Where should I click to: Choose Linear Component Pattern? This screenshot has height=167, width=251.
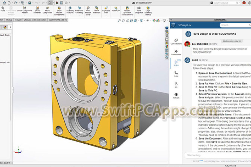(25, 10)
